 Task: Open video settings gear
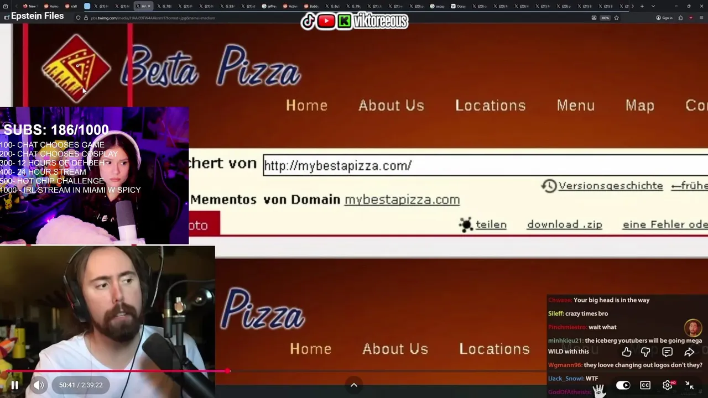668,385
